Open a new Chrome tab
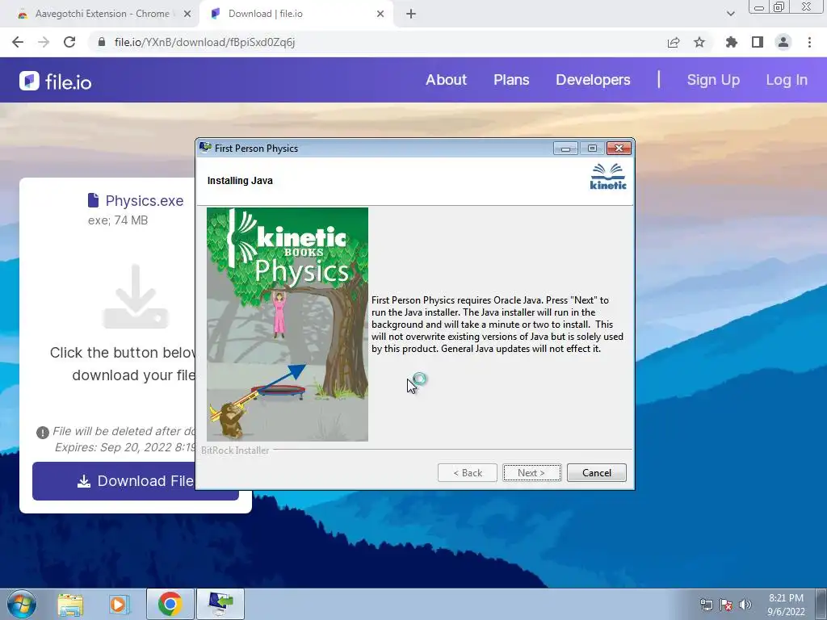827x620 pixels. tap(411, 15)
